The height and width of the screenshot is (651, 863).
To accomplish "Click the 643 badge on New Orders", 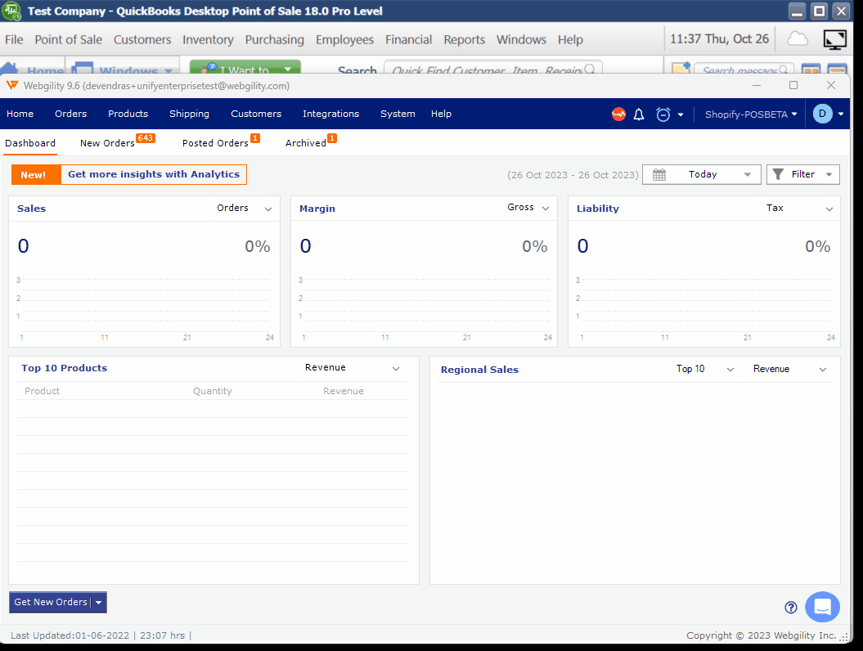I will pyautogui.click(x=146, y=138).
